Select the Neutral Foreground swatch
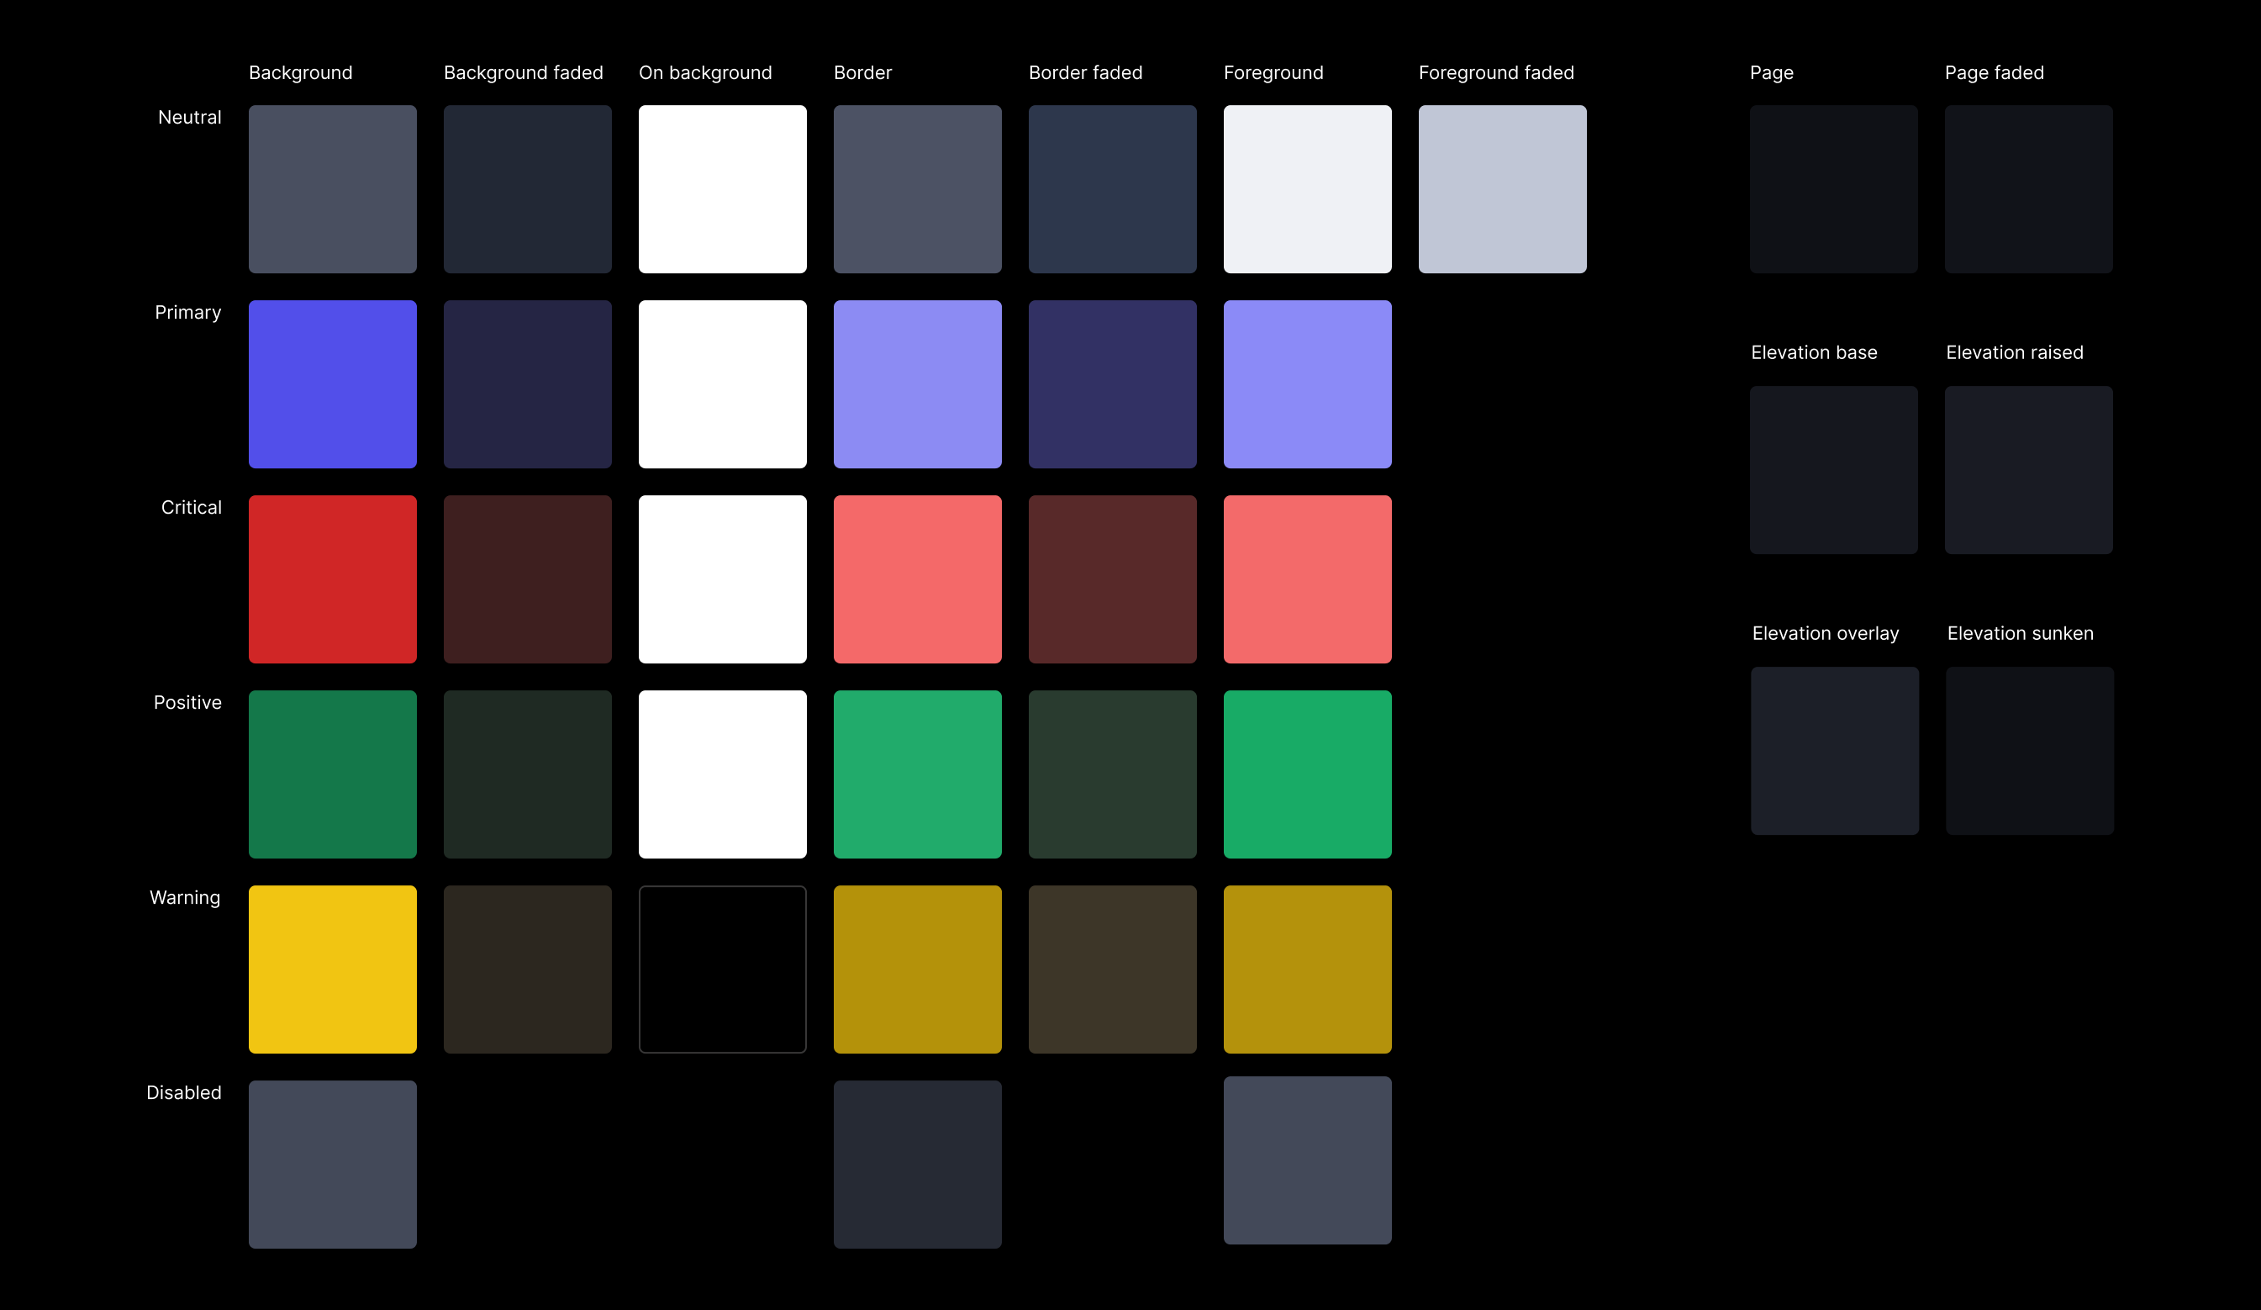This screenshot has width=2261, height=1310. (x=1307, y=189)
